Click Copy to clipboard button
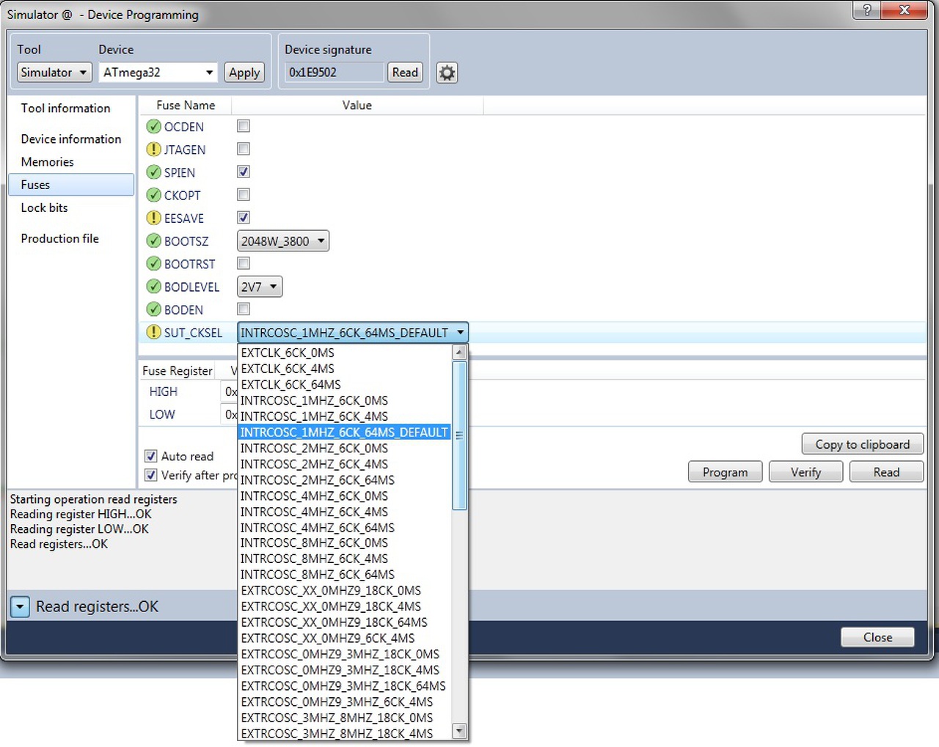Screen dimensions: 939x747 862,444
